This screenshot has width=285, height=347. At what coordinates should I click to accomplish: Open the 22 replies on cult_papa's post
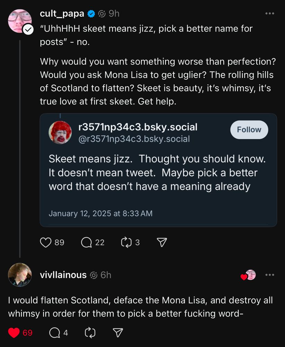86,242
